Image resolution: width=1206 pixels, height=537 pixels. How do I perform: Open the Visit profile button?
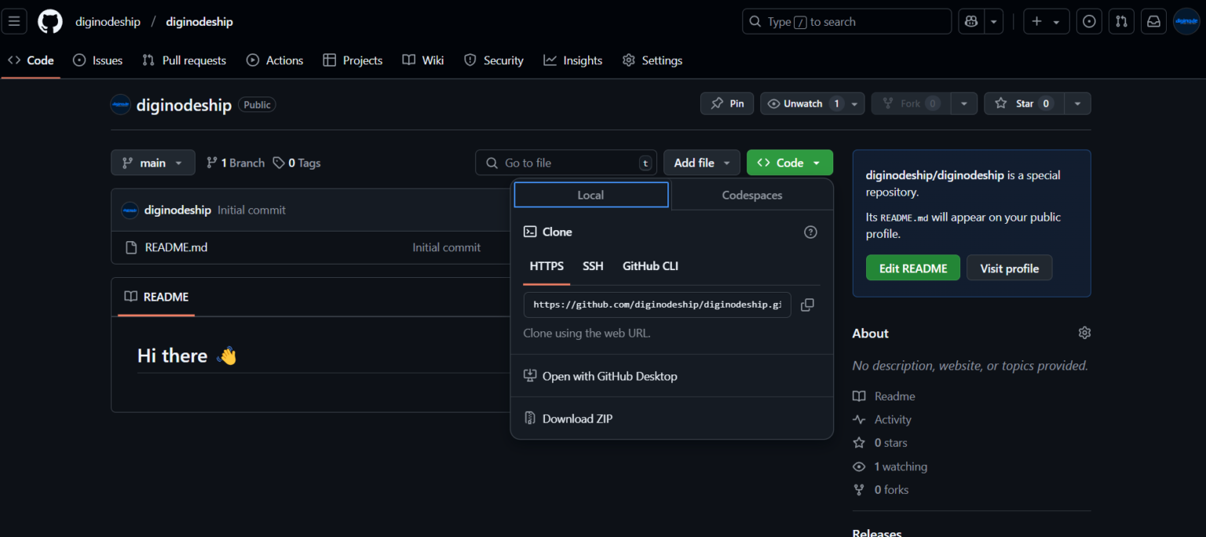[1009, 268]
